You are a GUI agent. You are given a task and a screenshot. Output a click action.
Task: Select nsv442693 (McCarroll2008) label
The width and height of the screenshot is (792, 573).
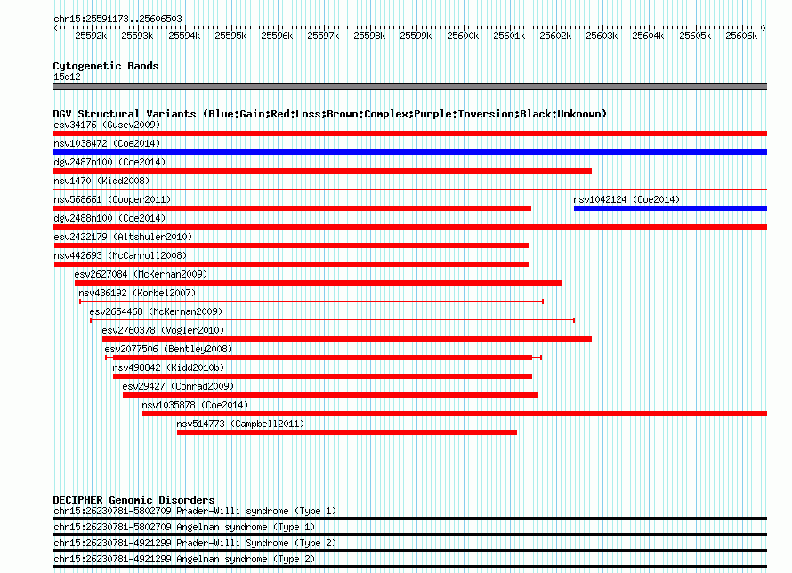[120, 255]
